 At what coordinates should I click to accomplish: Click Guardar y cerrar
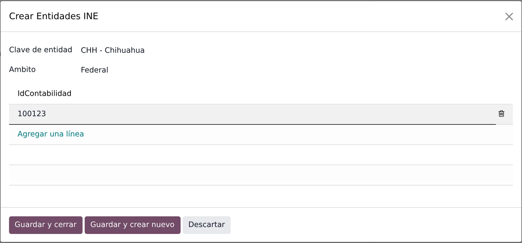point(46,225)
